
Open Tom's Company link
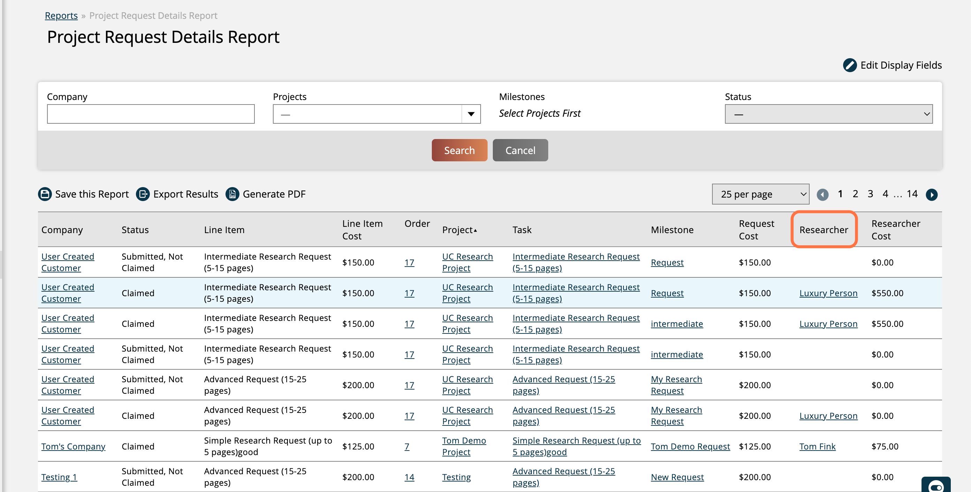pyautogui.click(x=73, y=446)
